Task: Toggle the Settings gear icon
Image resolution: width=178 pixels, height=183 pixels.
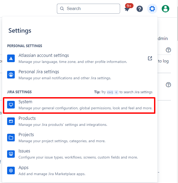Action: pyautogui.click(x=152, y=9)
